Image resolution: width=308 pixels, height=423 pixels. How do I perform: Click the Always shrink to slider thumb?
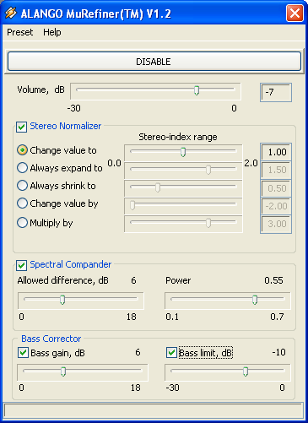click(158, 187)
